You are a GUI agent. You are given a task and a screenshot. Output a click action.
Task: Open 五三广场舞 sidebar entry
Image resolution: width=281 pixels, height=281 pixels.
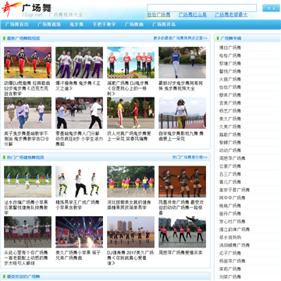point(230,174)
